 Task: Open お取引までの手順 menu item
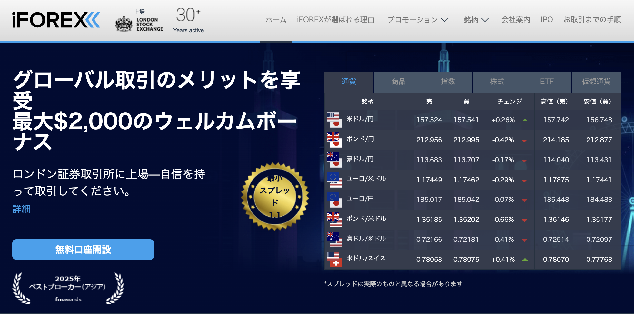pos(592,20)
